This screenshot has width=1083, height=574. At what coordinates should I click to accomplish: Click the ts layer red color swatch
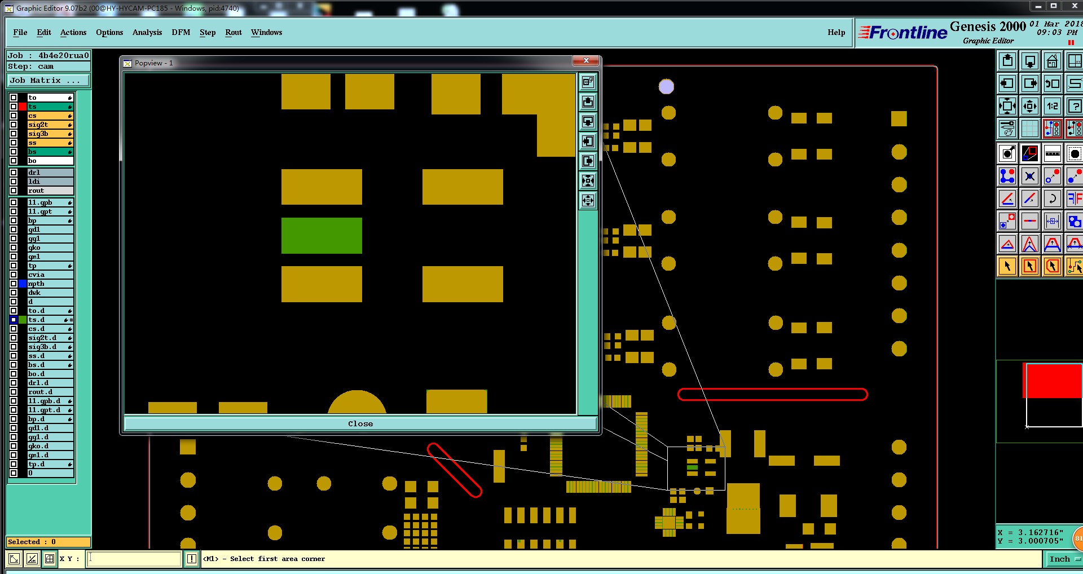(23, 107)
